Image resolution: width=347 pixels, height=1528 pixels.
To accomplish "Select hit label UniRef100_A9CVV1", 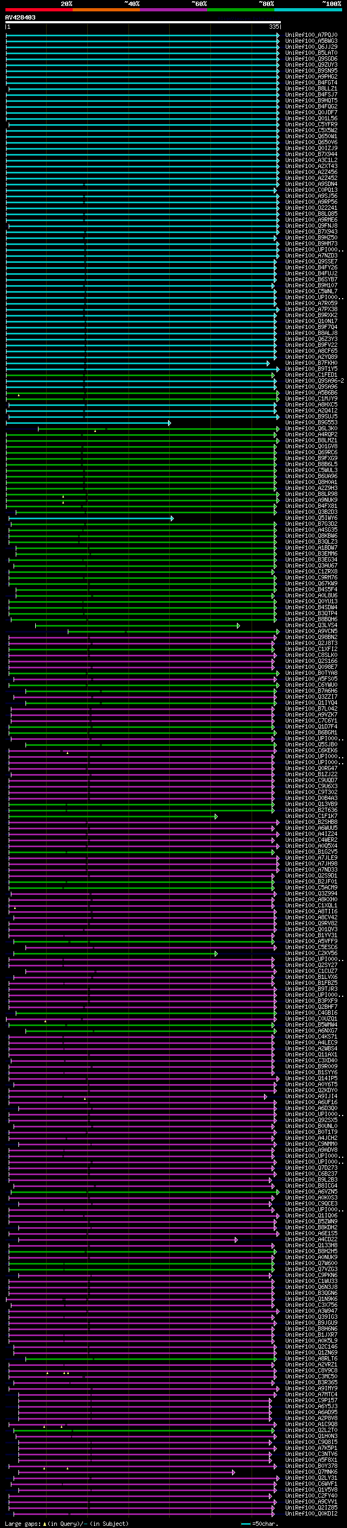I will tap(311, 1501).
